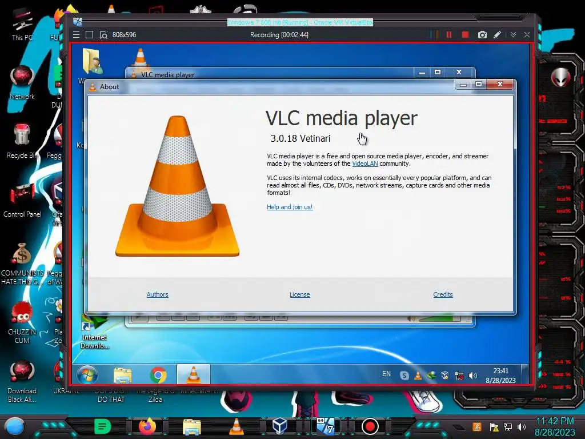
Task: Close the recorder toolbar
Action: (527, 35)
